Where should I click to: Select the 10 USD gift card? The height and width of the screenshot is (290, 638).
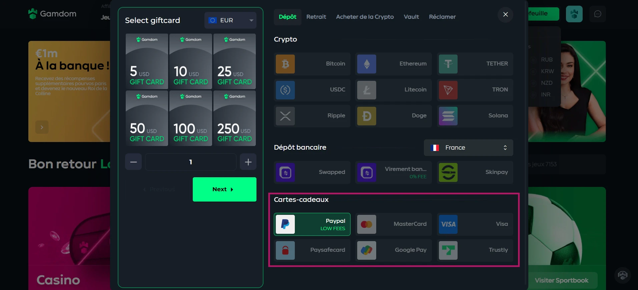coord(191,61)
